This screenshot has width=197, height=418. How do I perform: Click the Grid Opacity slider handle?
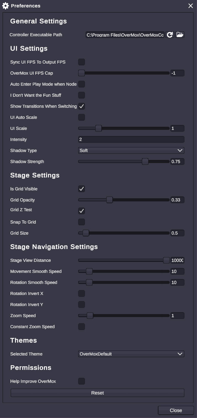click(109, 200)
